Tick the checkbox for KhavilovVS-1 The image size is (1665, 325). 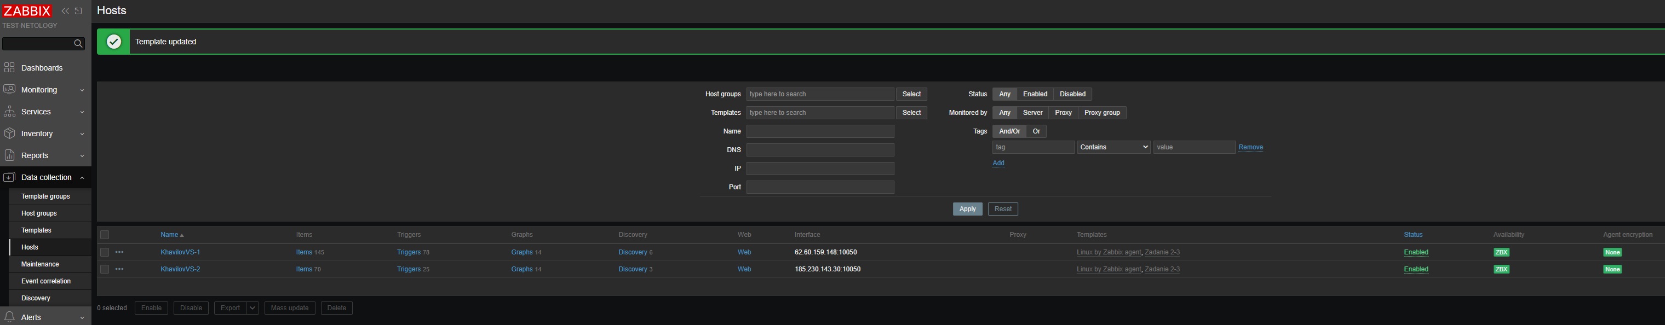(105, 252)
